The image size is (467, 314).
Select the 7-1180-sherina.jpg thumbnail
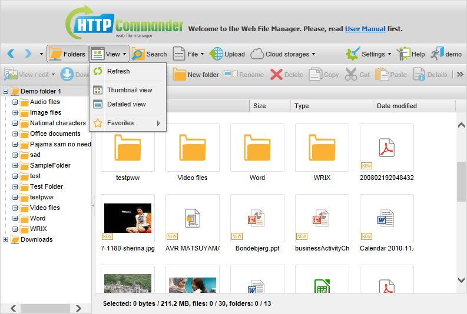(128, 218)
